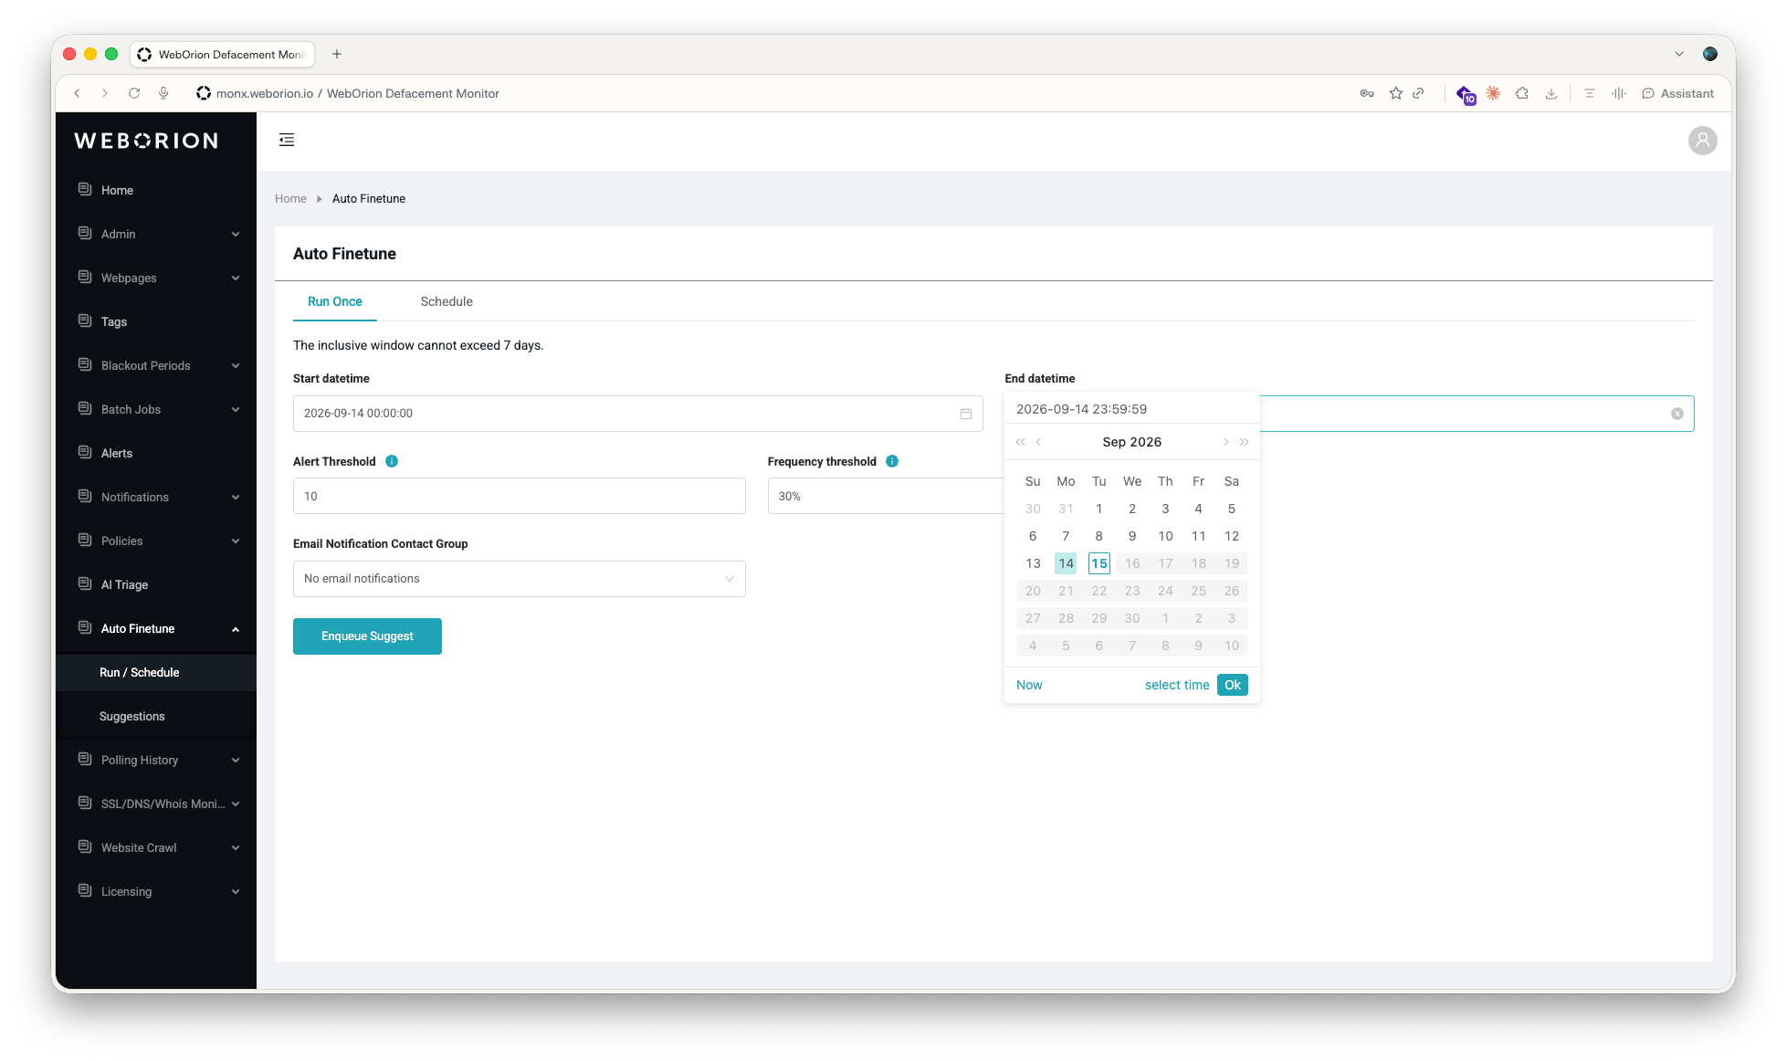Image resolution: width=1787 pixels, height=1061 pixels.
Task: Click the Start datetime input field
Action: pos(637,414)
